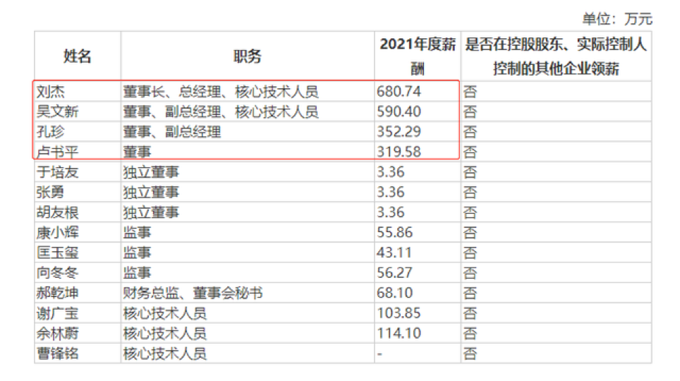This screenshot has width=680, height=381.
Task: Click the name cell 刘杰
Action: tap(51, 92)
